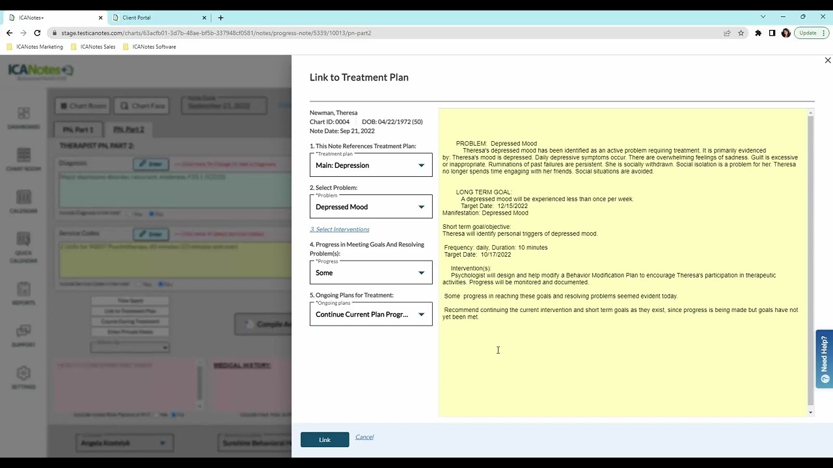Click the background Time Spent button
The height and width of the screenshot is (468, 833).
tap(130, 301)
